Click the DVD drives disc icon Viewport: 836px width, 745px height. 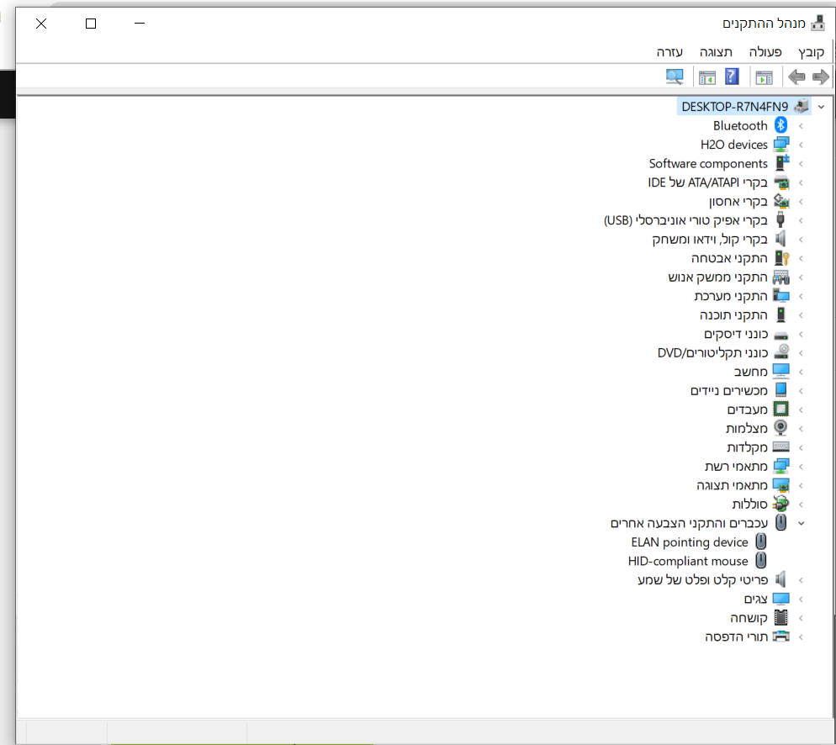point(781,351)
